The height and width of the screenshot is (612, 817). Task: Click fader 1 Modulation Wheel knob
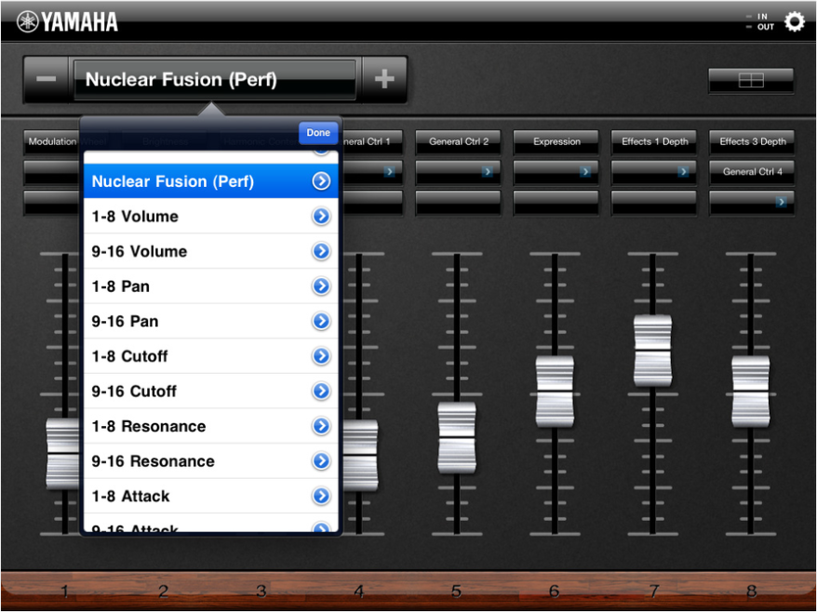click(63, 454)
